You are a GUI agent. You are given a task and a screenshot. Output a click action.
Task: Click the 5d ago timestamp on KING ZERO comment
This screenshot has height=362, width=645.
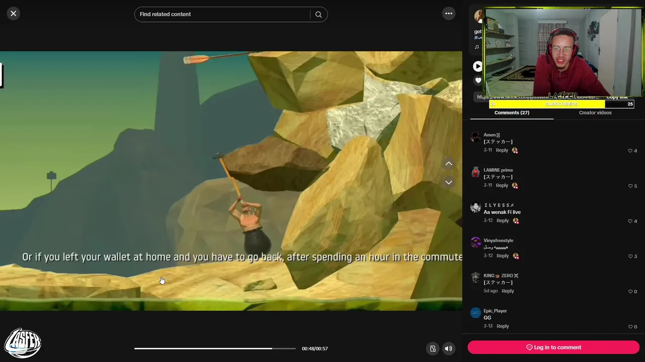click(491, 291)
